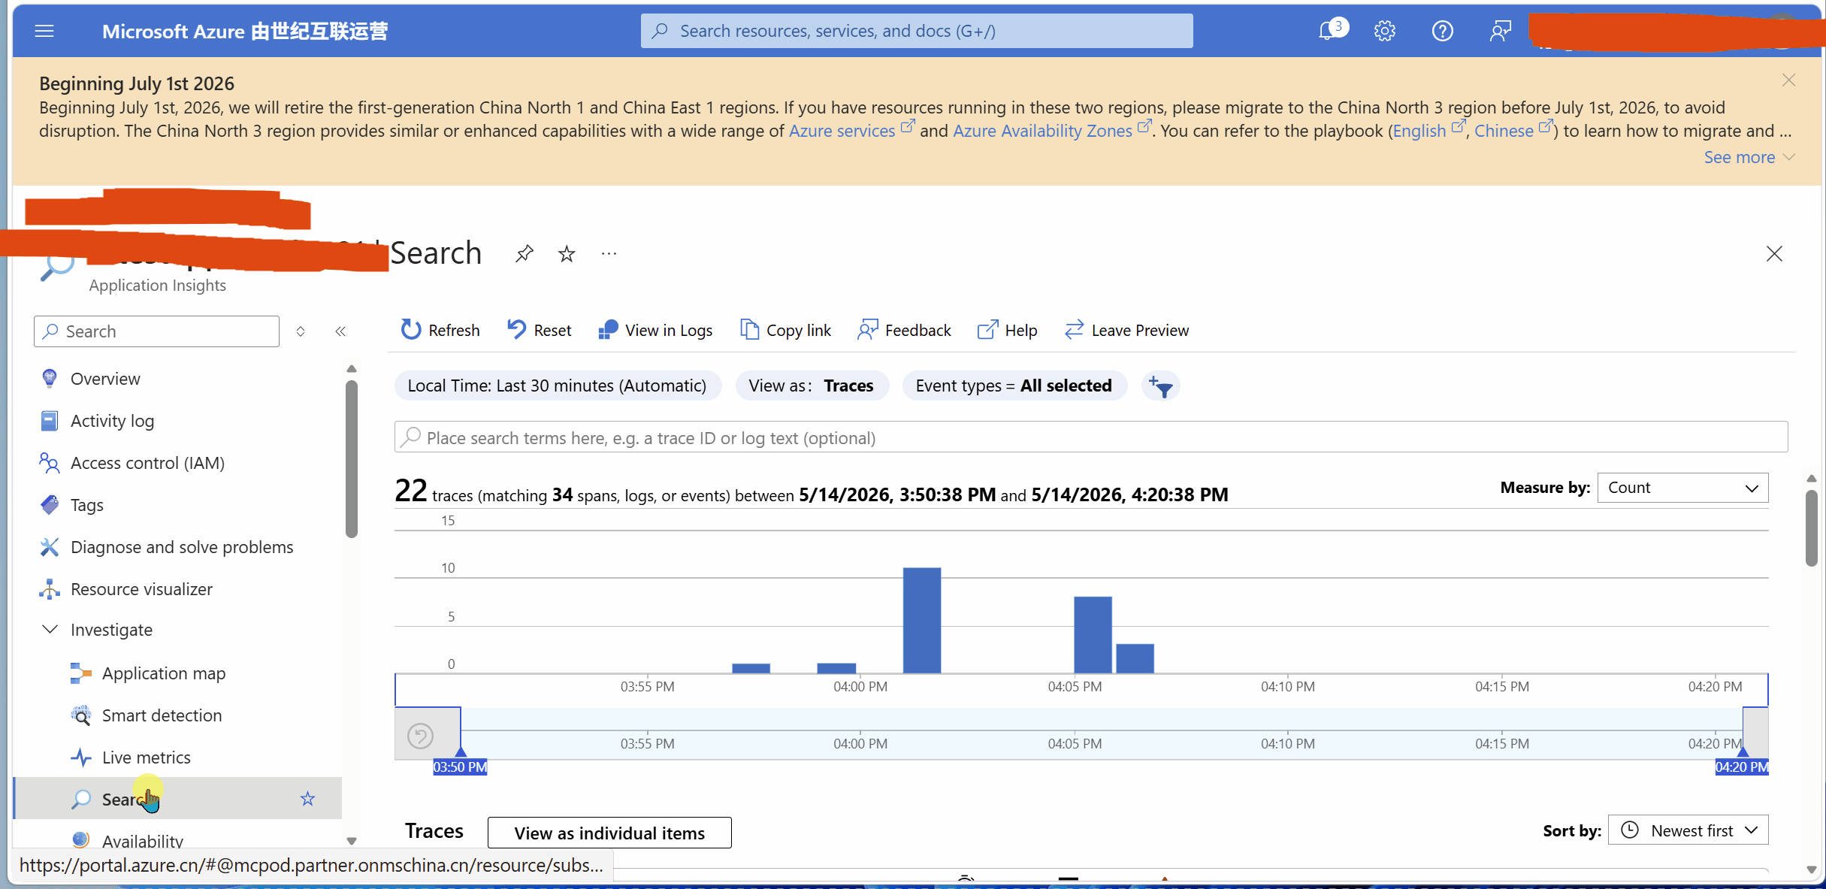Close the Search blade

coord(1774,254)
